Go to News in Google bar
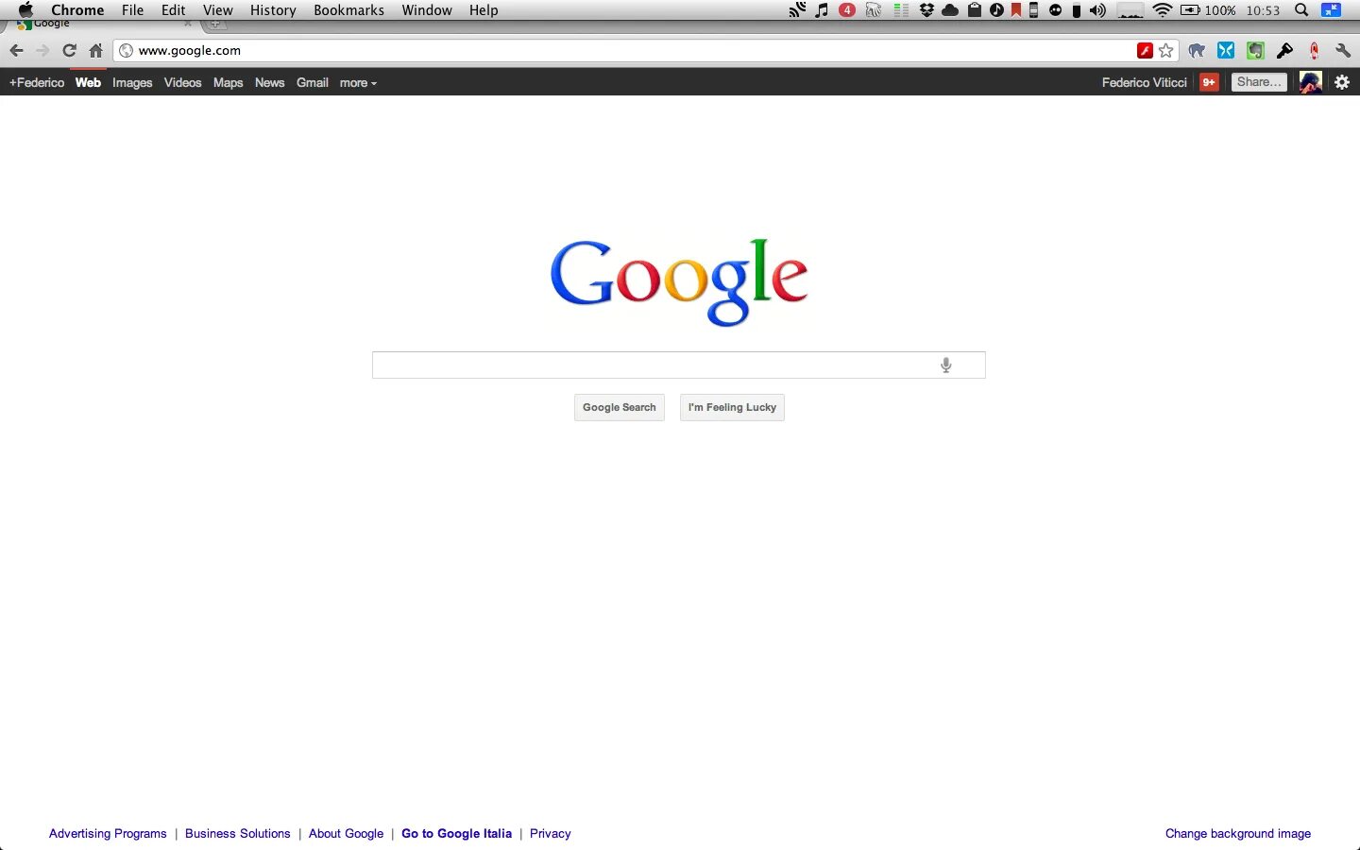Screen dimensions: 1360x850 269,83
